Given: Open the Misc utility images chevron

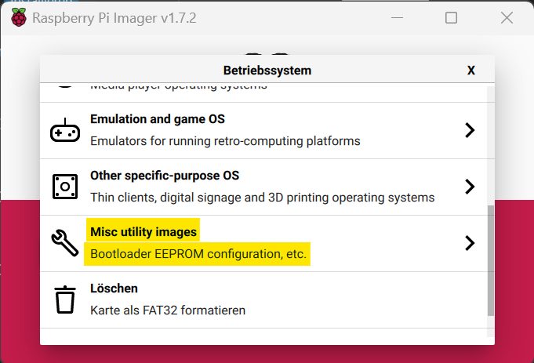Looking at the screenshot, I should pyautogui.click(x=470, y=243).
